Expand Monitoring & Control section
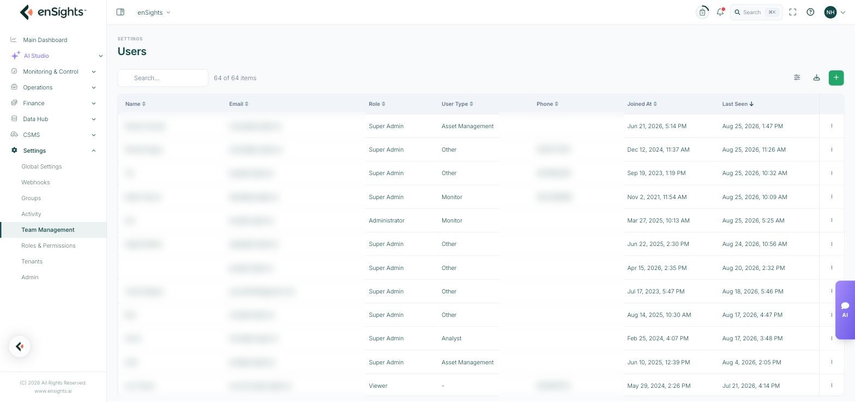 (x=53, y=71)
